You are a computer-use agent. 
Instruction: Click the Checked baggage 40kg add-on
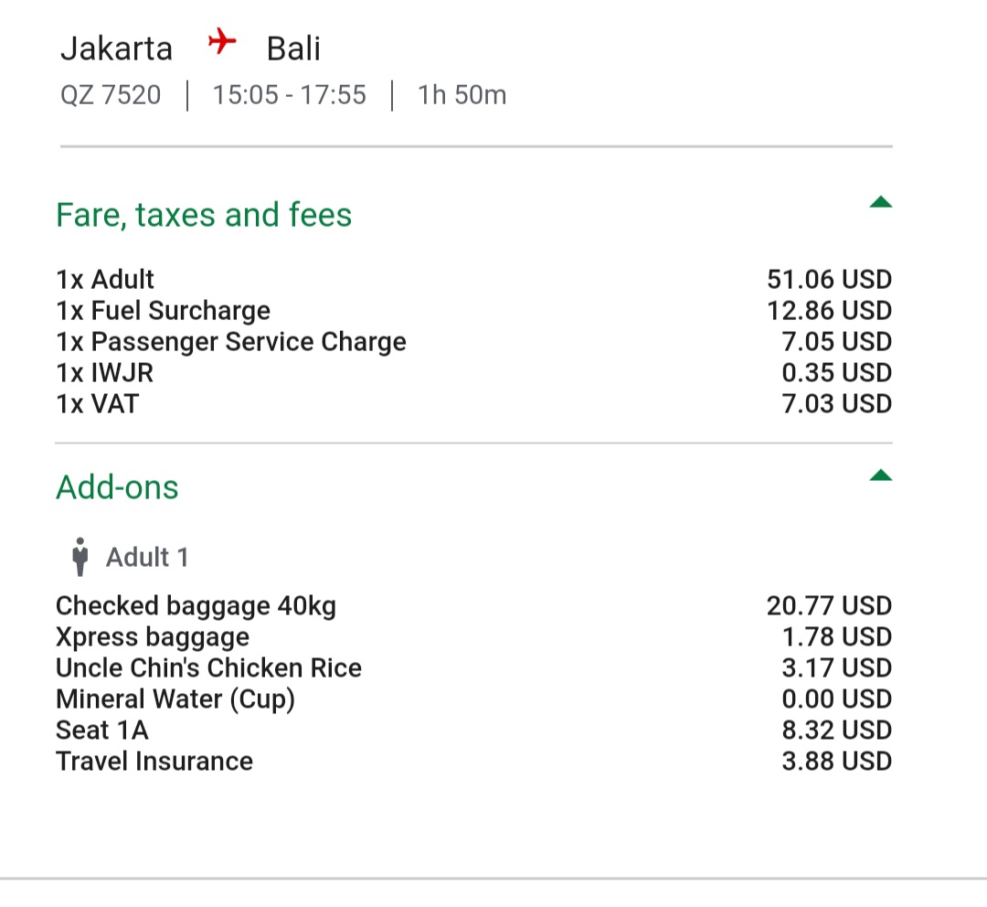474,606
